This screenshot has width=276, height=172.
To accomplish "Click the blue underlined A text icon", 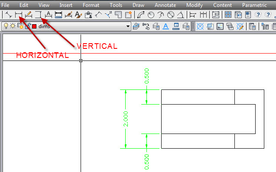I will (x=166, y=26).
